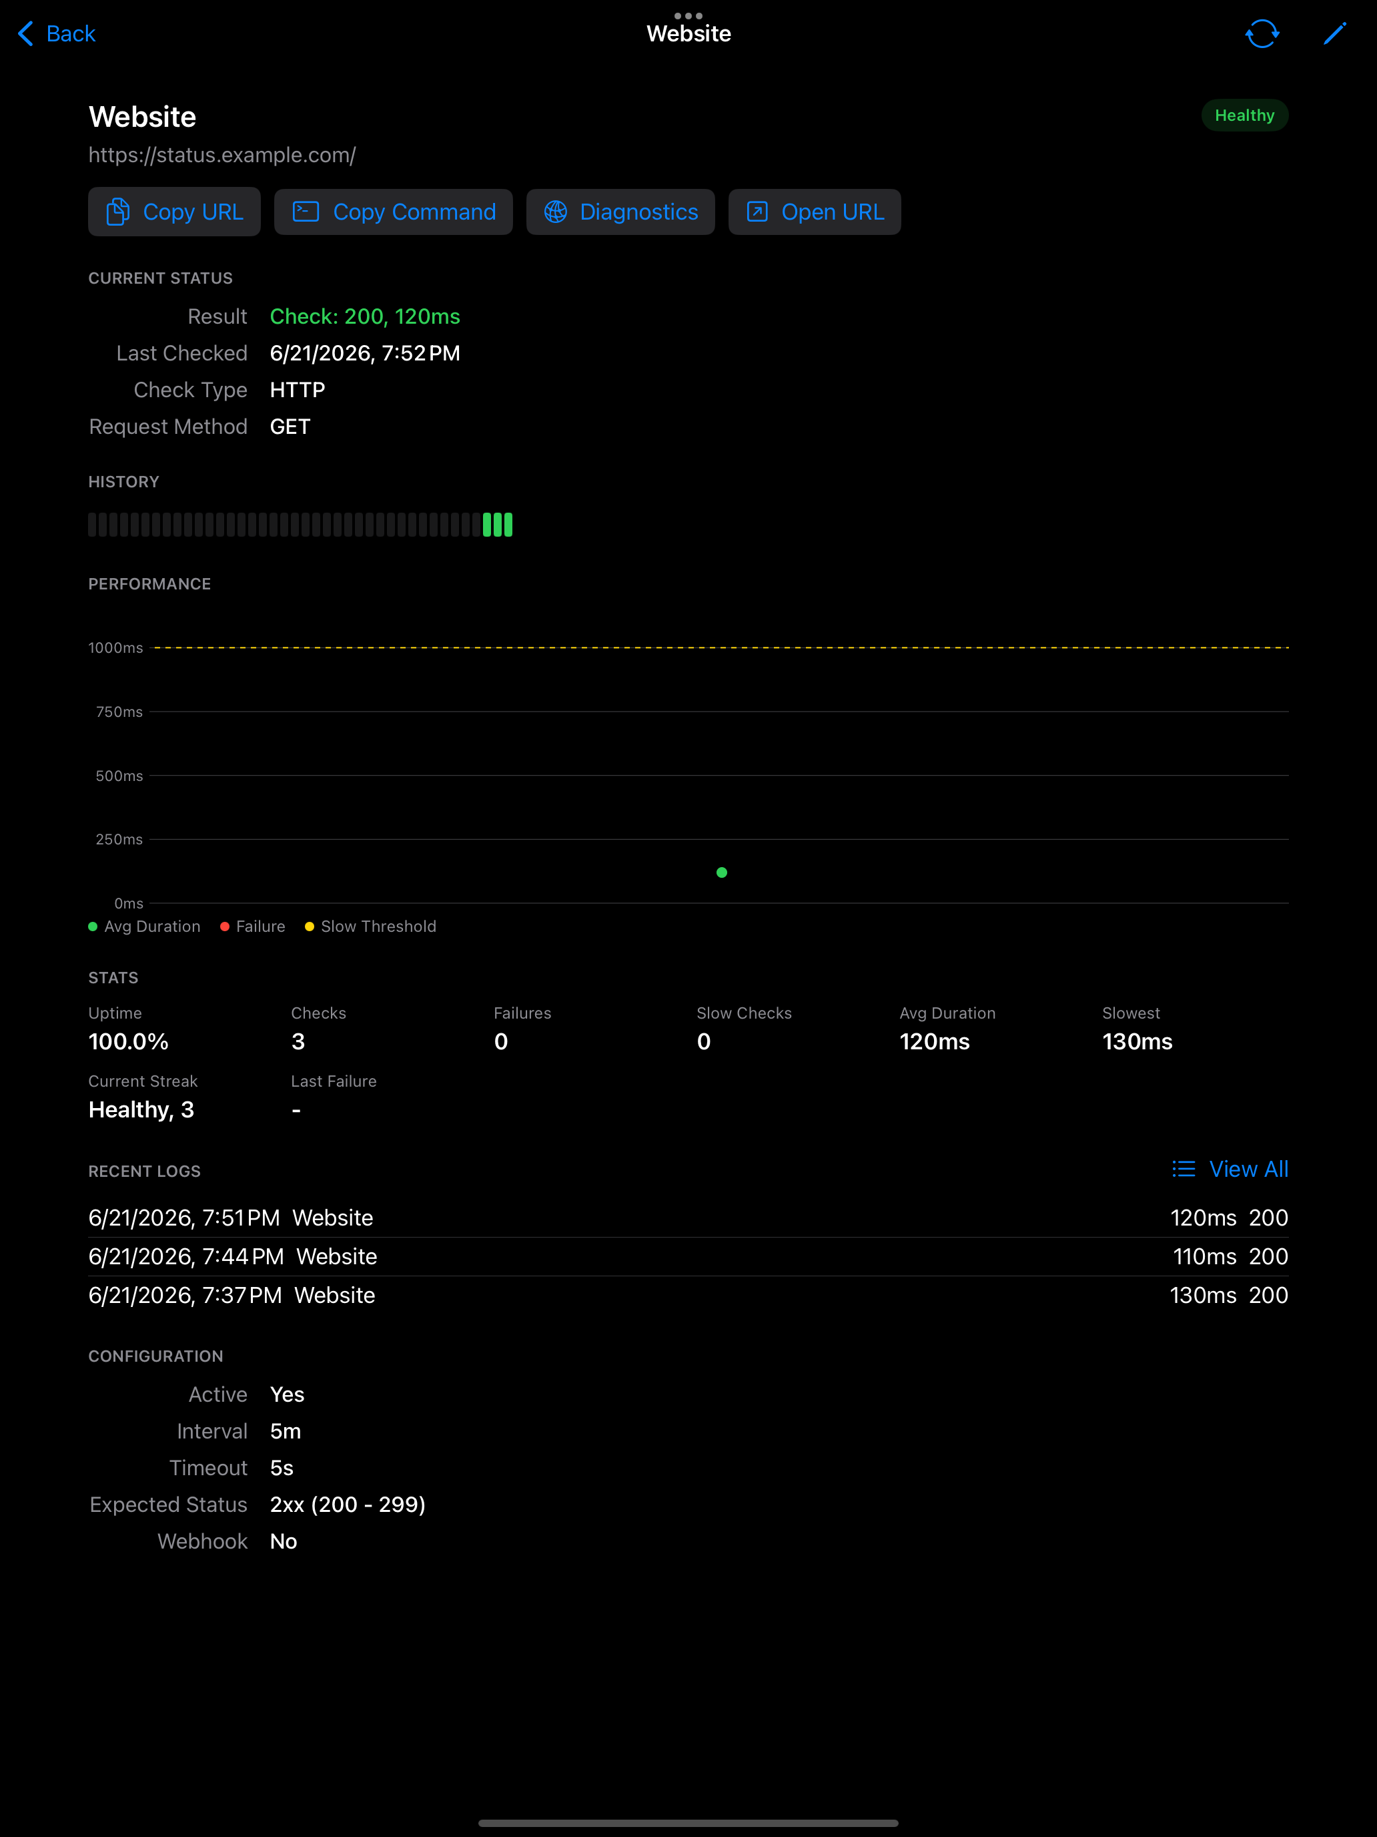1377x1837 pixels.
Task: Click the Checks count 3
Action: 318,1029
